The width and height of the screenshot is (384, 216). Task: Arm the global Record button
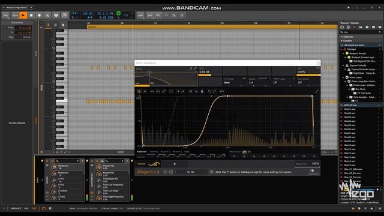tap(39, 16)
